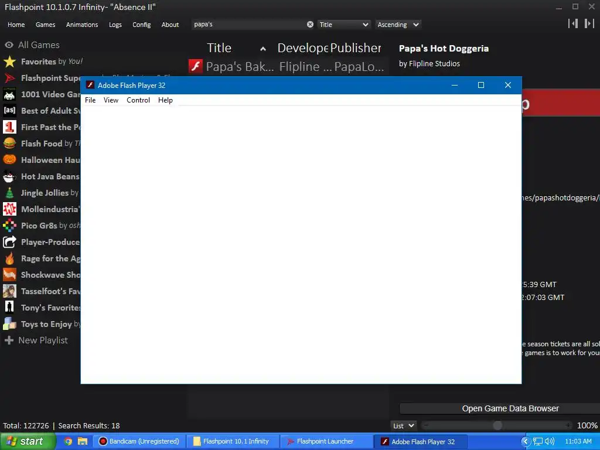Click the burger icon for Flash Food
Image resolution: width=600 pixels, height=450 pixels.
point(9,144)
